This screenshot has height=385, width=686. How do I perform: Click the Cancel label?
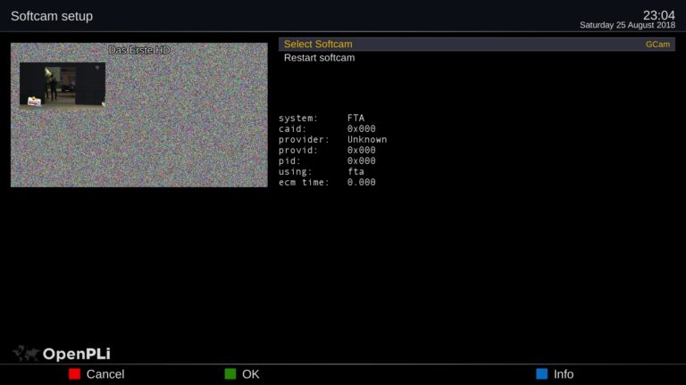pos(105,374)
